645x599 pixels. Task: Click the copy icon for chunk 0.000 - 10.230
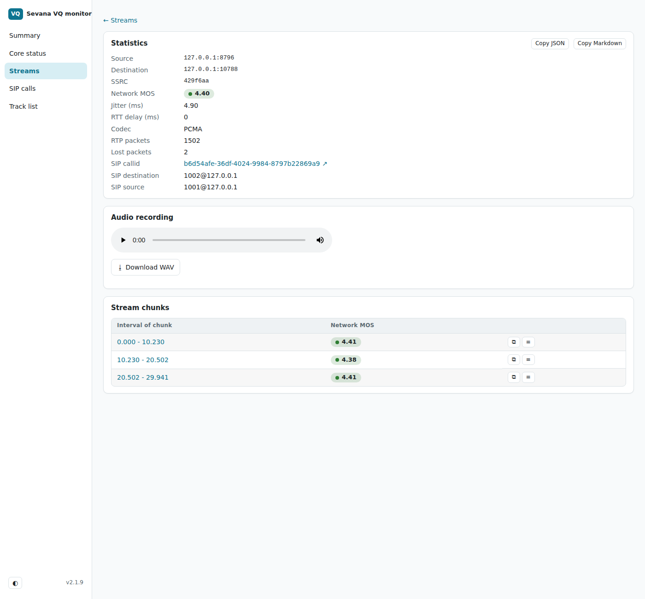[x=514, y=342]
